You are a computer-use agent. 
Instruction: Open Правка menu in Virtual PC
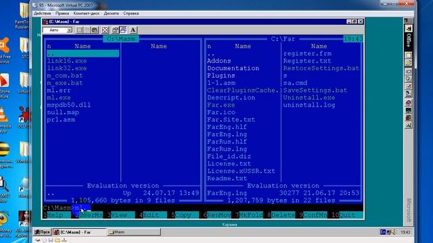[62, 13]
